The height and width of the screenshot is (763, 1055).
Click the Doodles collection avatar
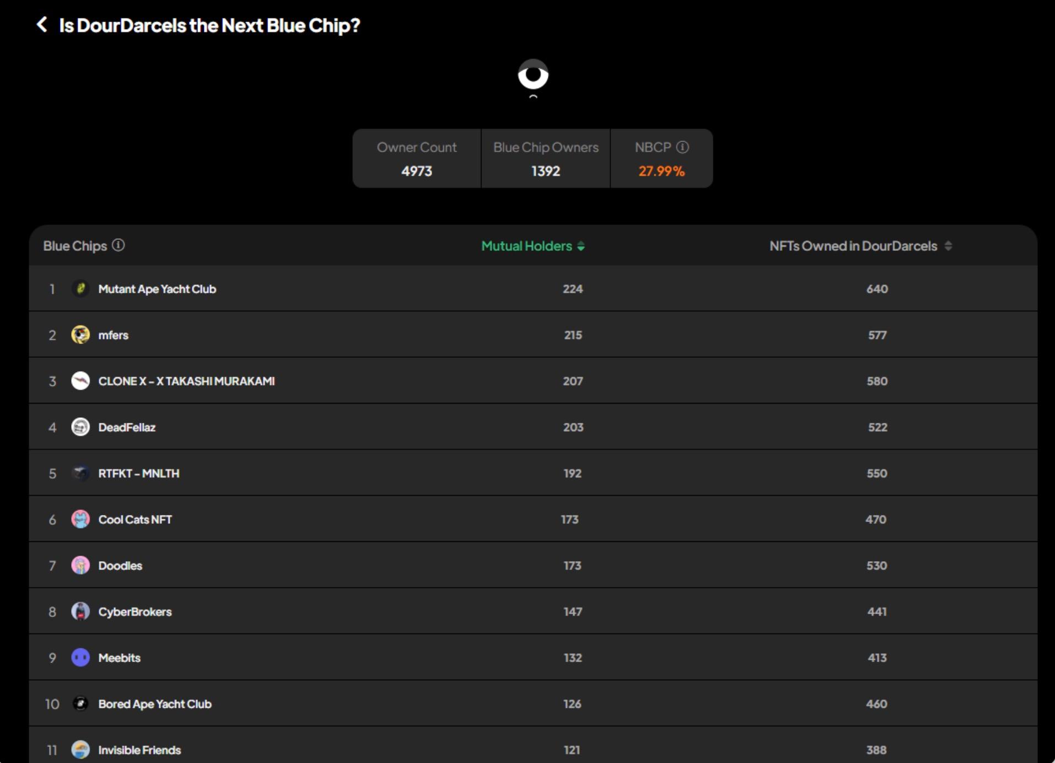(x=80, y=565)
